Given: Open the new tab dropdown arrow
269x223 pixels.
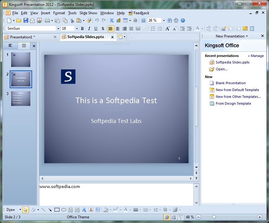Looking at the screenshot, I should [x=124, y=37].
